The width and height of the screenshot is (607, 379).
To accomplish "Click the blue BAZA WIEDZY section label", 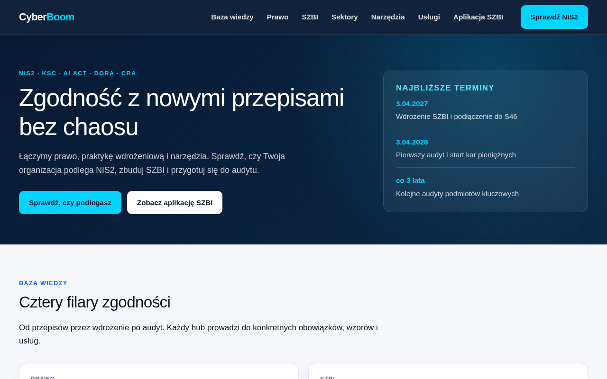I will point(43,283).
